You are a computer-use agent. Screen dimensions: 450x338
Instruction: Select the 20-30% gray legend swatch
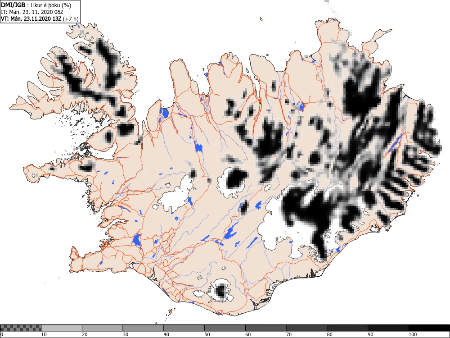pos(103,328)
